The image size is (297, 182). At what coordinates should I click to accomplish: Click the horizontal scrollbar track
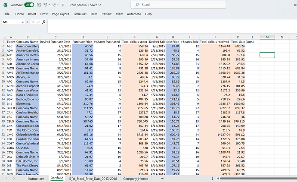pyautogui.click(x=258, y=179)
